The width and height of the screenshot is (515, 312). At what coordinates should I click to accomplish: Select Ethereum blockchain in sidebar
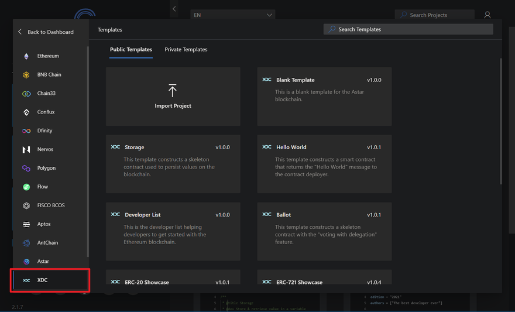[x=50, y=56]
